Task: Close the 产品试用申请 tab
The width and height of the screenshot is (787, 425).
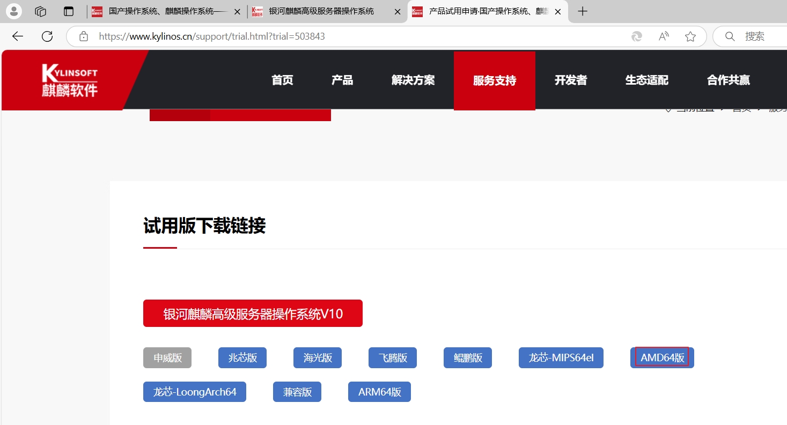Action: point(558,11)
